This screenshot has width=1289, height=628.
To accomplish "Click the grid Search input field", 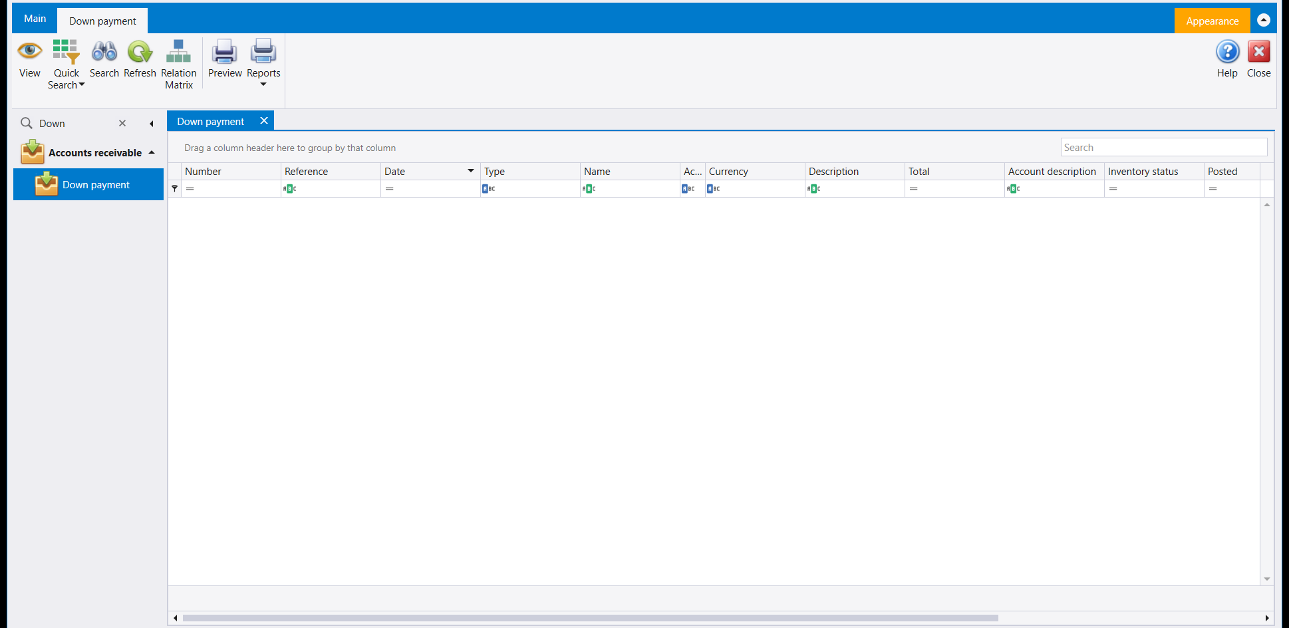I will point(1164,147).
